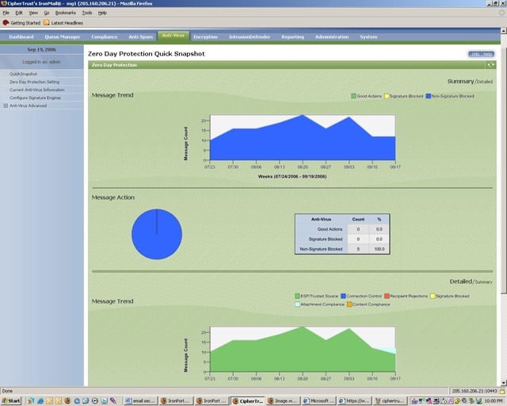The image size is (507, 406).
Task: Open the Queue Manager tab
Action: (62, 37)
